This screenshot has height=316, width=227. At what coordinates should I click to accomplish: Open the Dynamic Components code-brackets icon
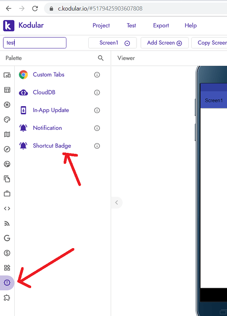click(x=7, y=209)
